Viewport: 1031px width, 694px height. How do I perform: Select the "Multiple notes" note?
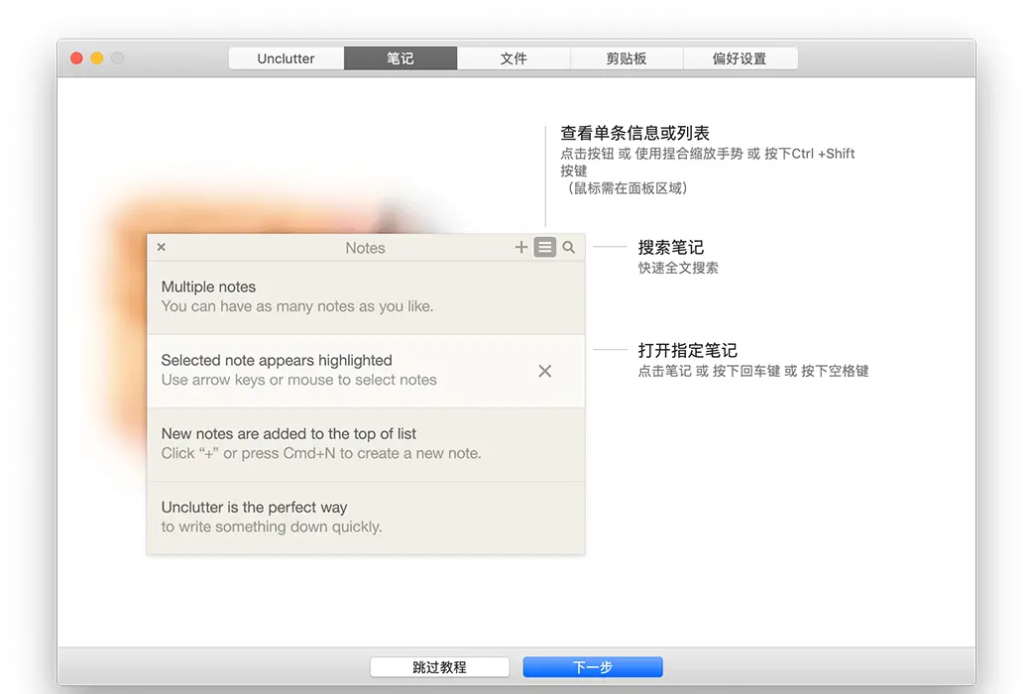(366, 297)
